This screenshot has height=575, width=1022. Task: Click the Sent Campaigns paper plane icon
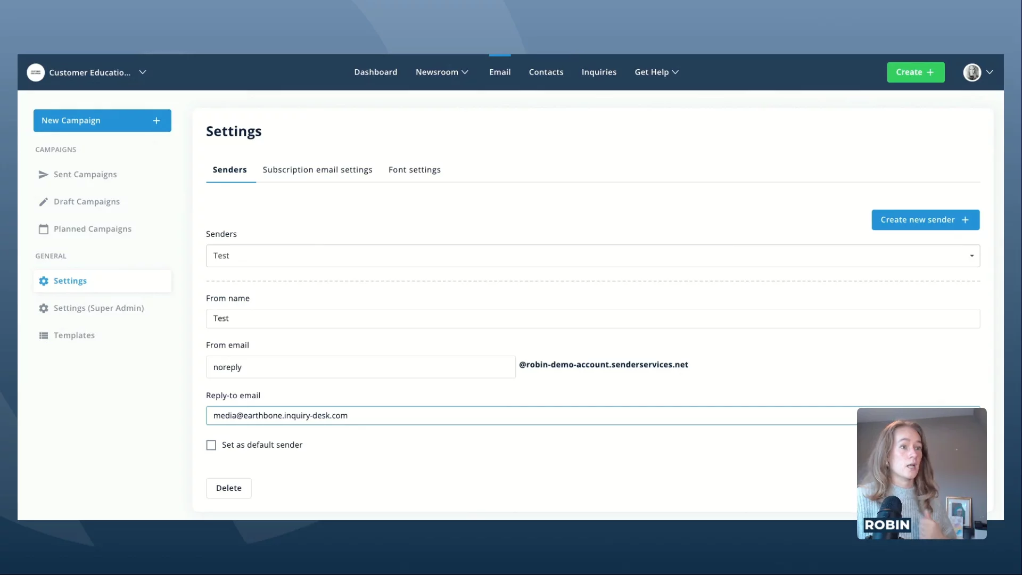(x=43, y=175)
